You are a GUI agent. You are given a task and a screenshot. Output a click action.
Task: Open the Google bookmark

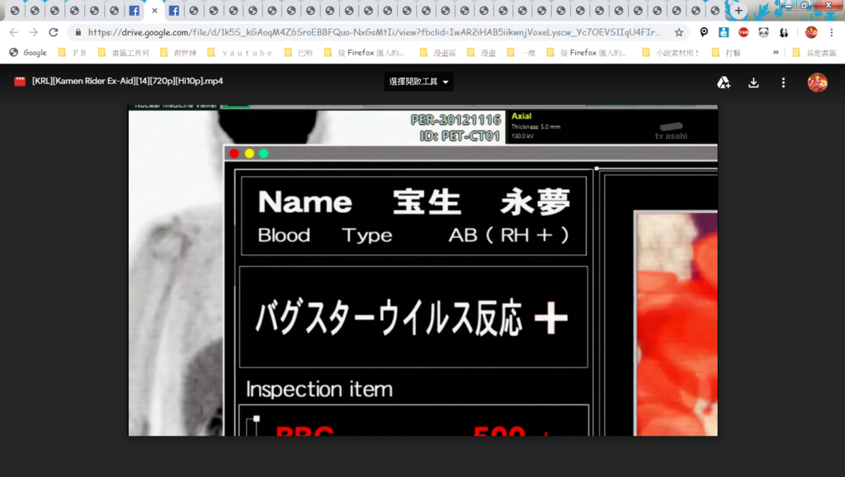[28, 52]
